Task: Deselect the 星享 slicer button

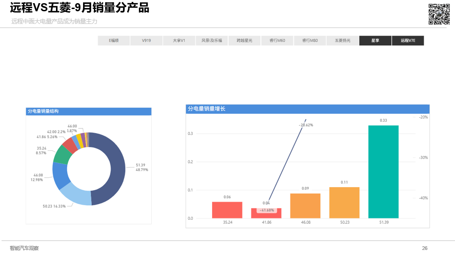Action: 375,41
